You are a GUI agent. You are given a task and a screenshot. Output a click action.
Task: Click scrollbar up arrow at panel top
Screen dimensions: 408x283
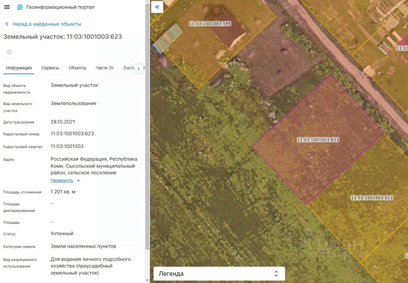click(147, 2)
